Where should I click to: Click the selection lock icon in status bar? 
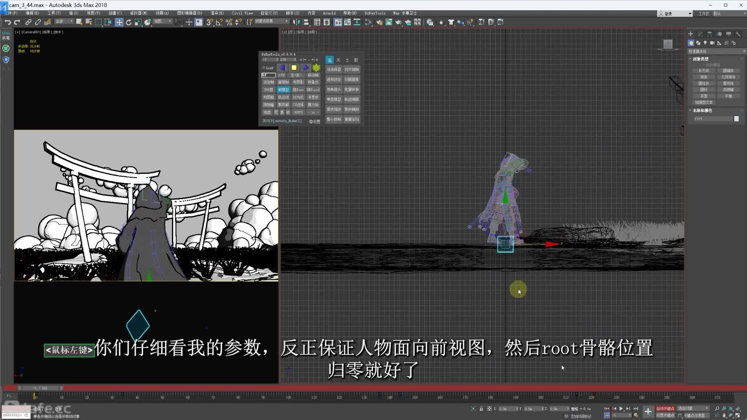[481, 409]
